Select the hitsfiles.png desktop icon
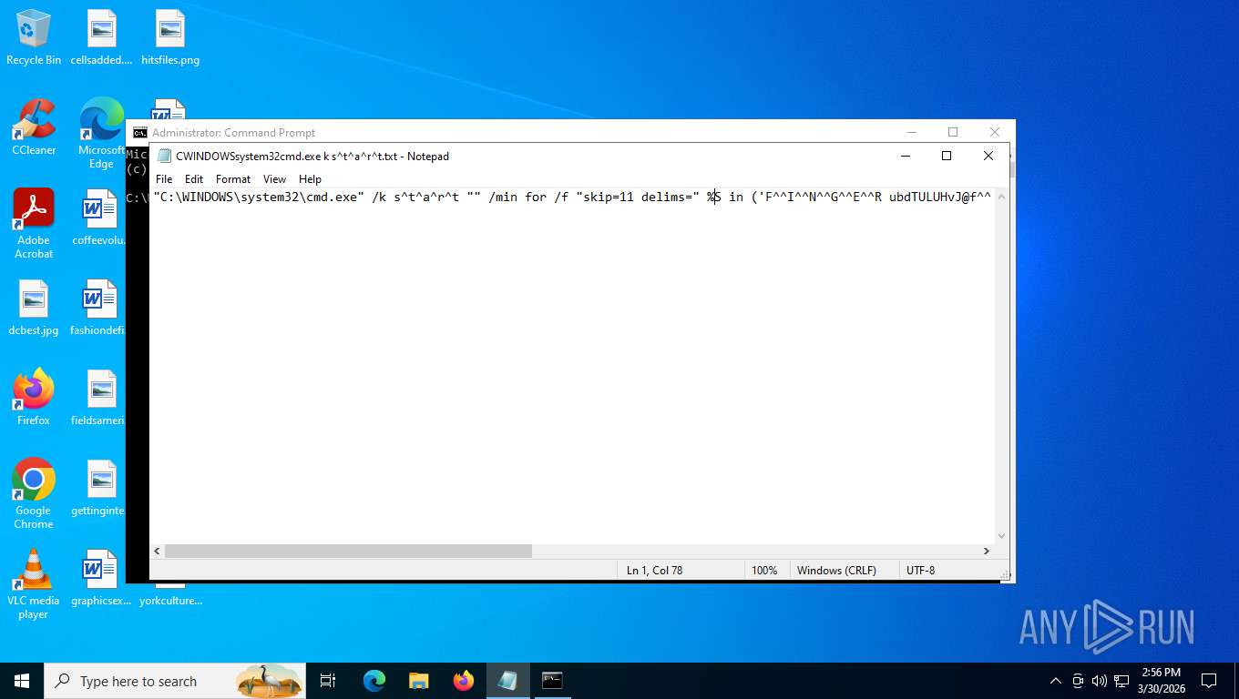Viewport: 1239px width, 699px height. (170, 38)
